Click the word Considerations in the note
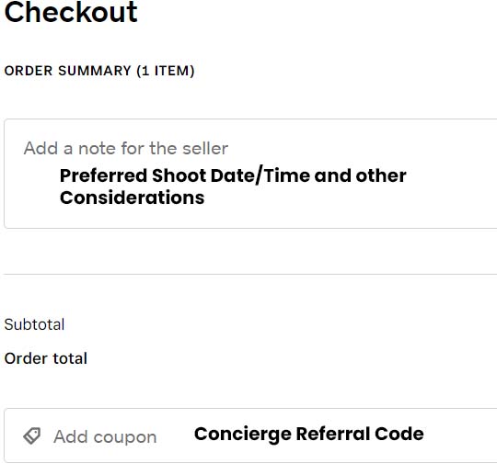This screenshot has height=475, width=497. (x=133, y=198)
